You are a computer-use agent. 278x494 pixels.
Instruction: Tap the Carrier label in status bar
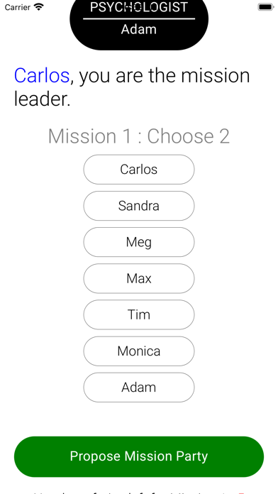pos(17,7)
